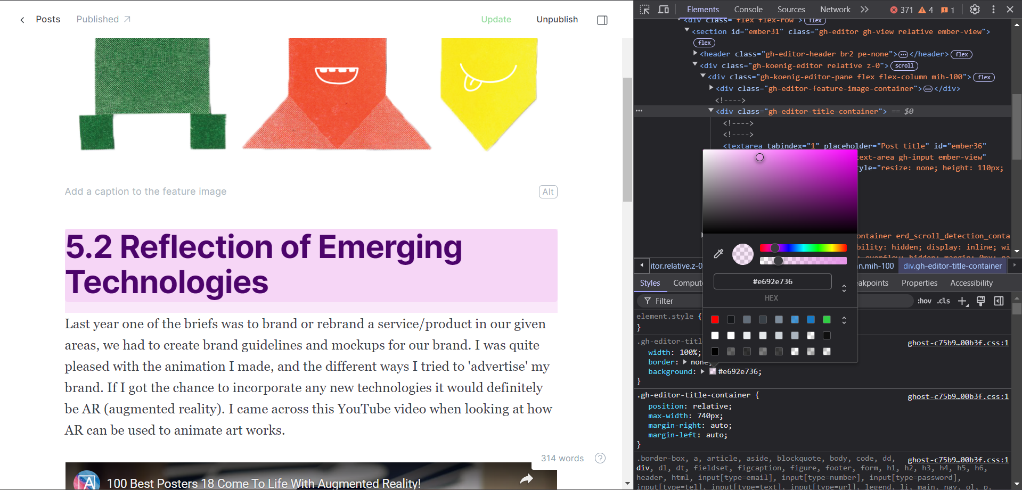Click the scroll badge on gh-koenig-editor
This screenshot has width=1022, height=490.
[x=904, y=66]
